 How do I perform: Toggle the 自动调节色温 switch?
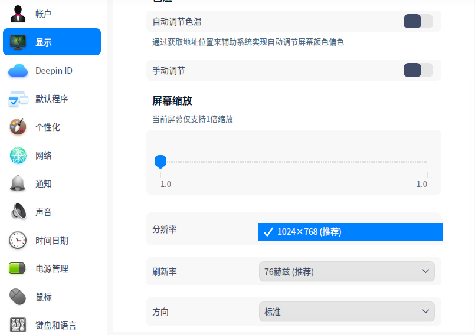[418, 21]
